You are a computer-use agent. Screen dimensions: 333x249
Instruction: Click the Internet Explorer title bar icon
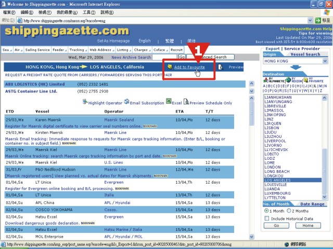coord(4,4)
